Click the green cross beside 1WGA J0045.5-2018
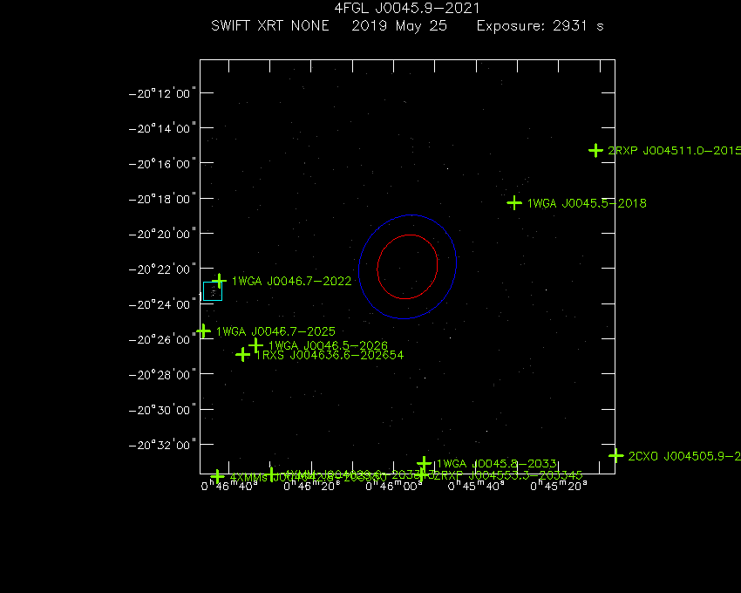Viewport: 741px width, 593px height. [514, 203]
